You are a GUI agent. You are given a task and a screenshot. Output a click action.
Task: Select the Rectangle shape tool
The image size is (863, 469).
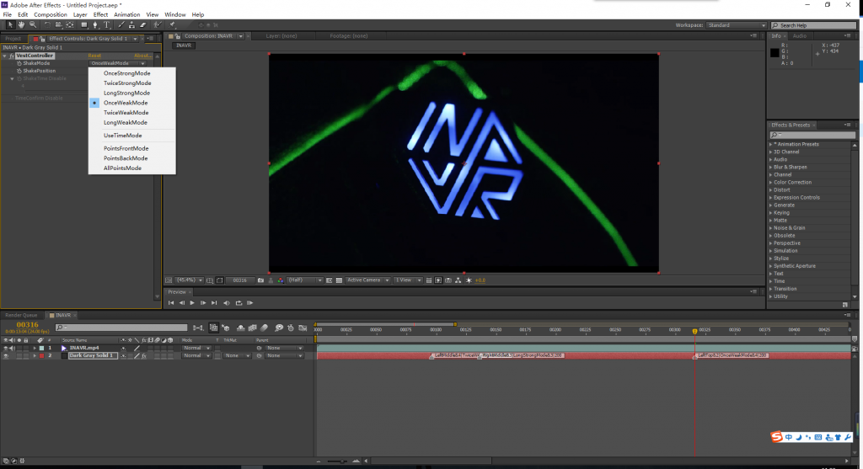84,24
